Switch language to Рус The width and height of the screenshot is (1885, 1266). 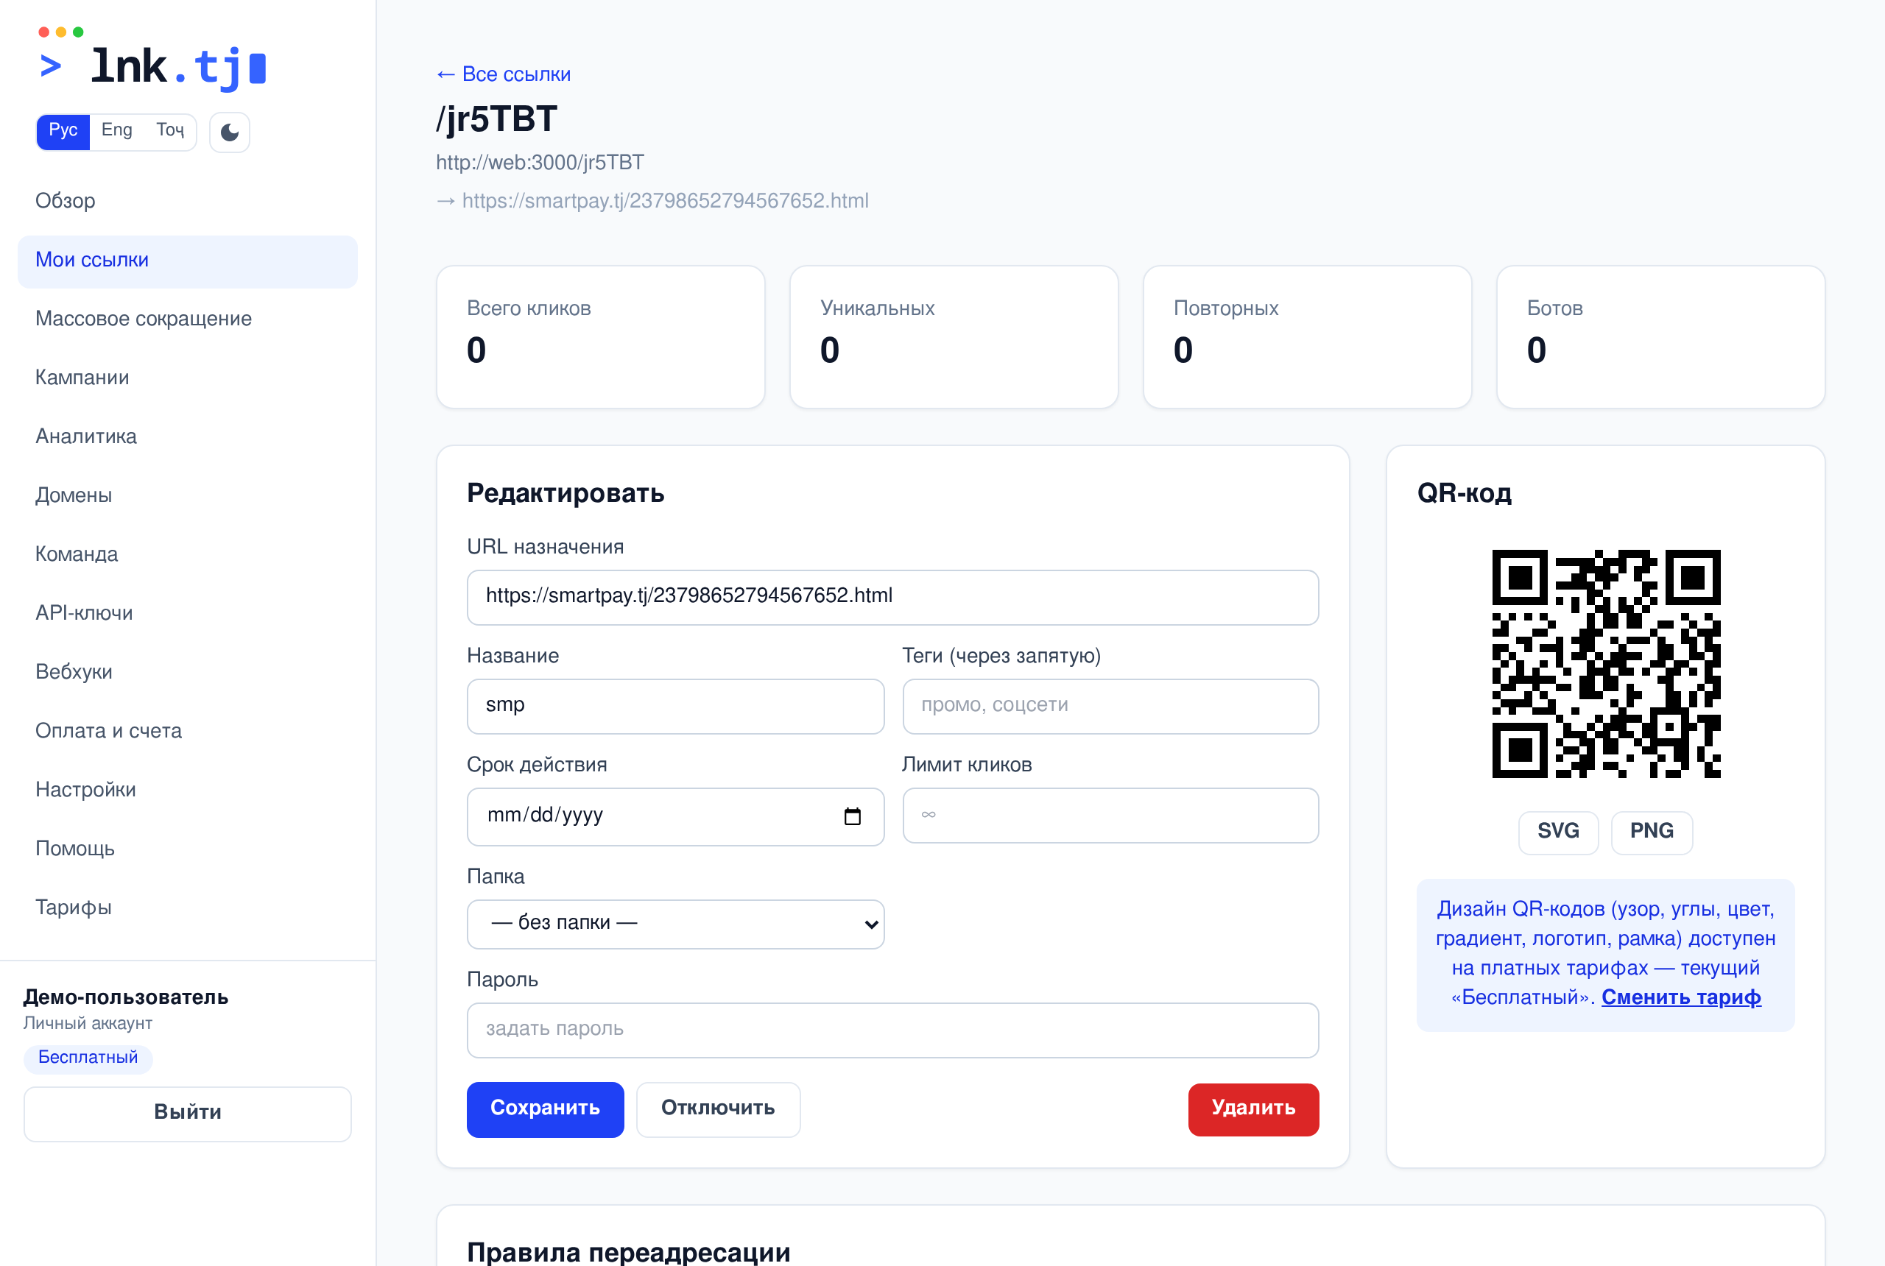pos(63,131)
